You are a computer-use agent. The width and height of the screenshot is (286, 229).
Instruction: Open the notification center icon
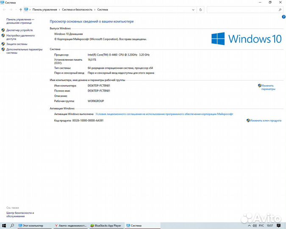[279, 226]
